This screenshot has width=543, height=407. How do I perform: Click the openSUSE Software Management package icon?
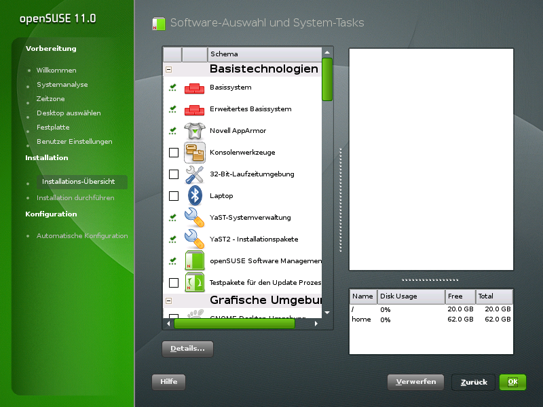point(195,260)
